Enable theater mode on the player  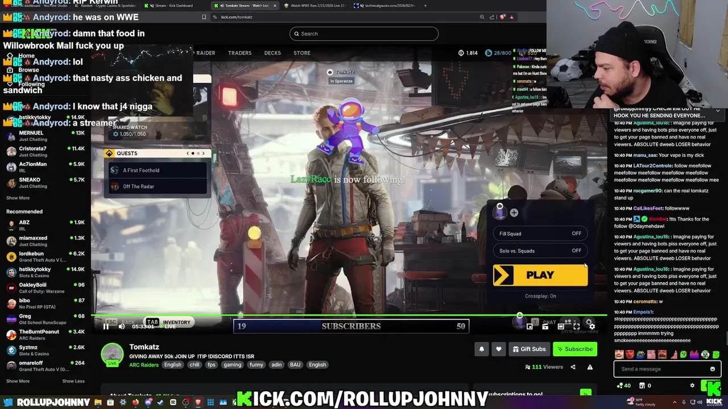[560, 326]
